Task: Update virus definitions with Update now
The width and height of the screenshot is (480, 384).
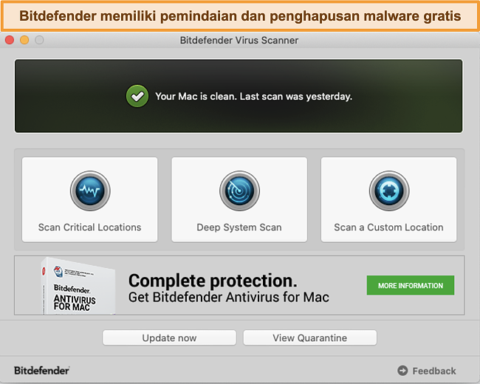Action: click(169, 337)
